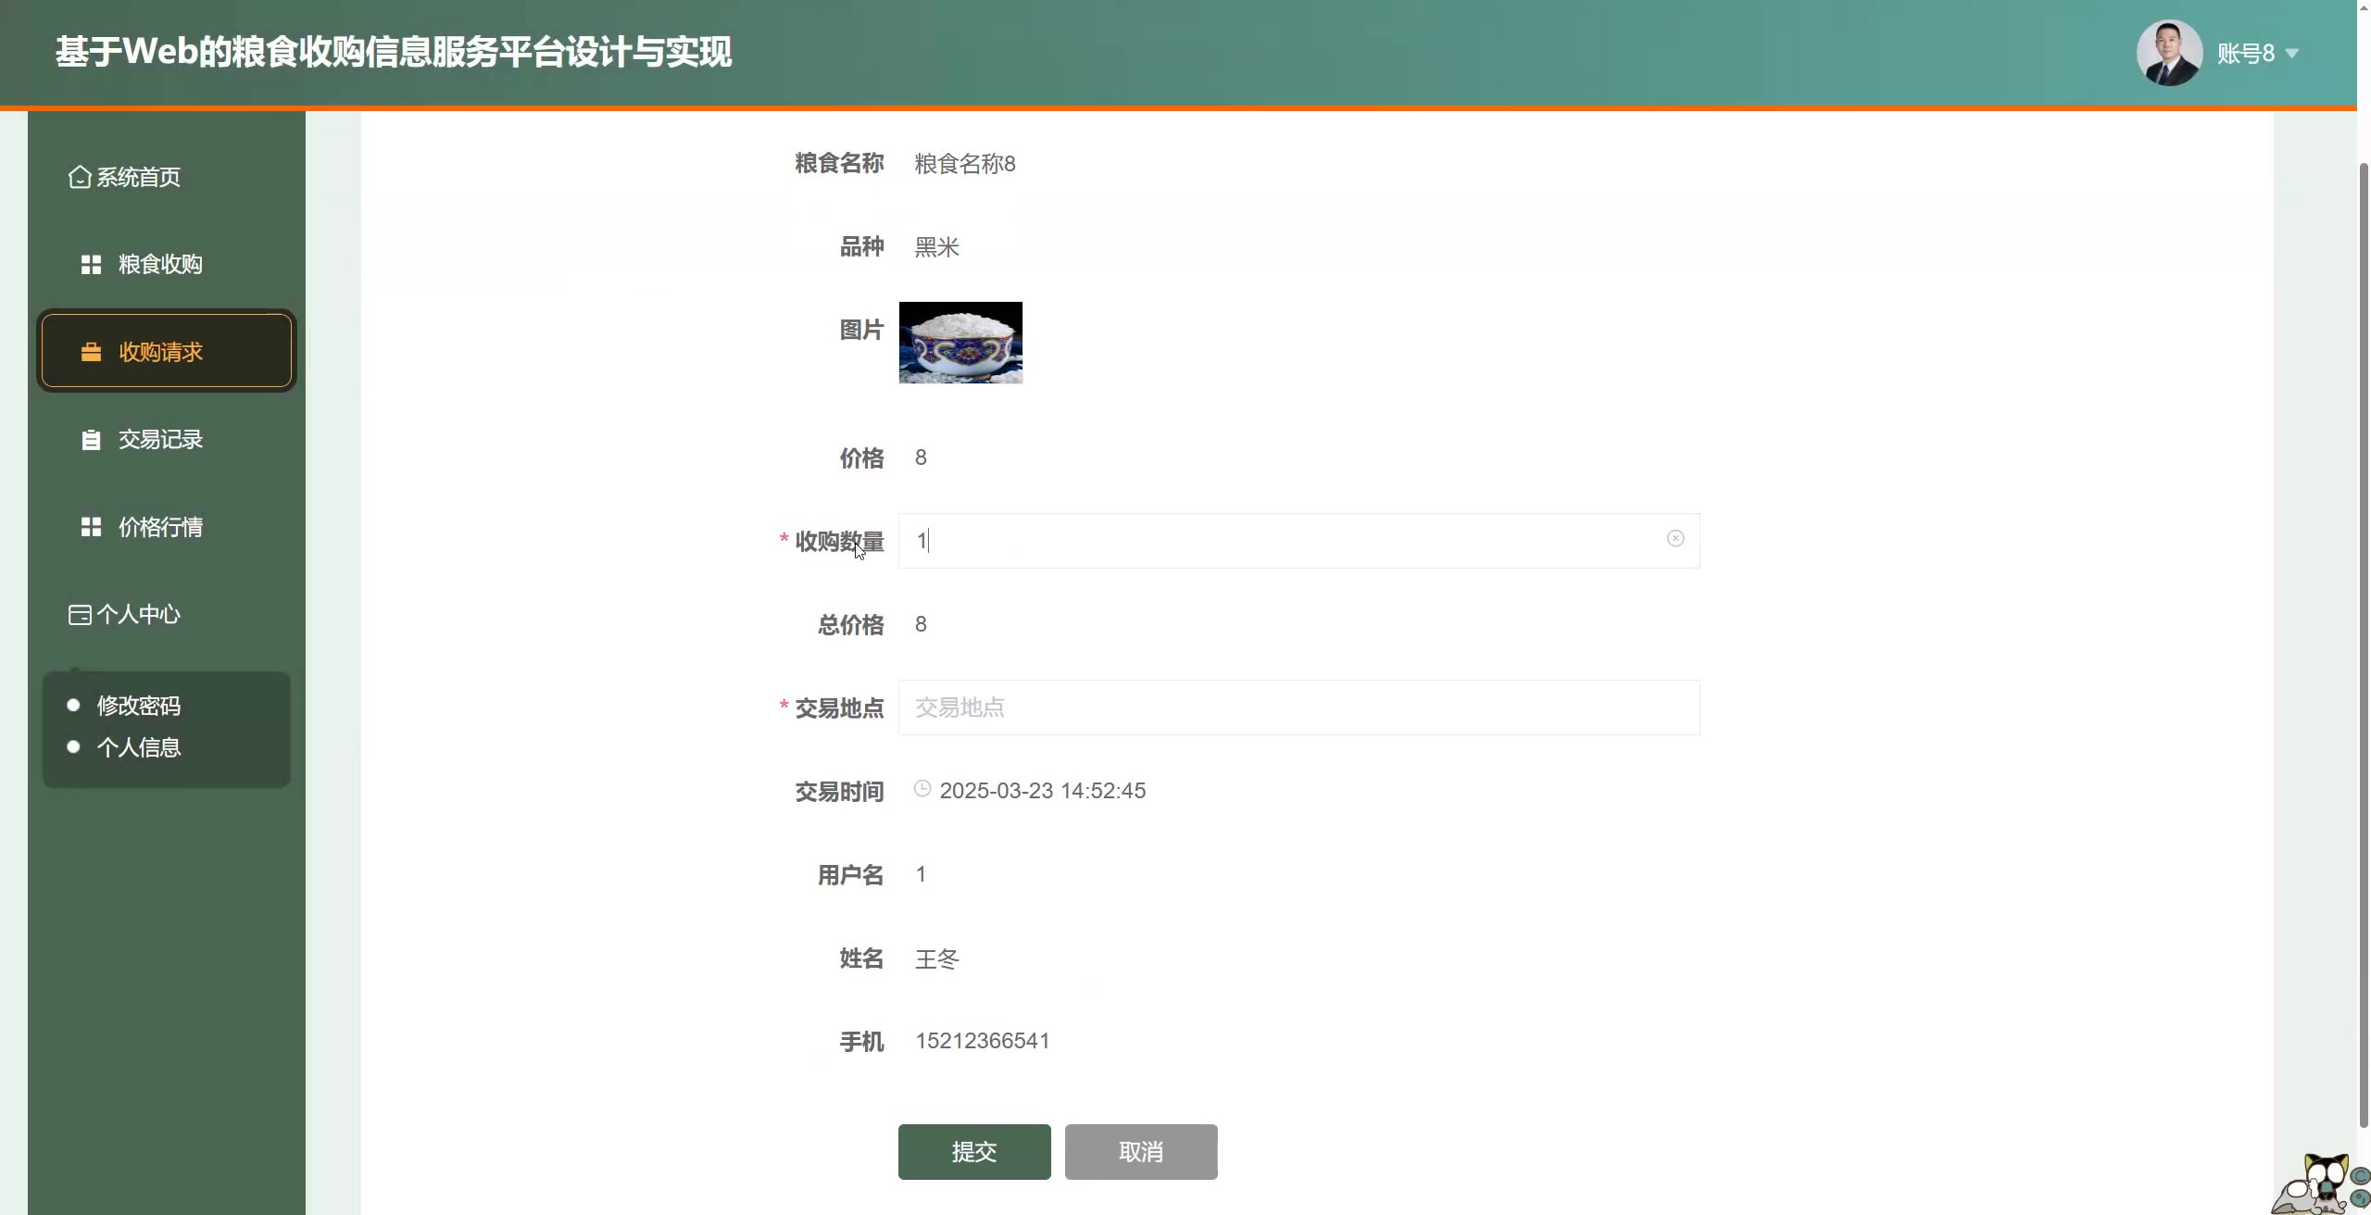The width and height of the screenshot is (2371, 1215).
Task: Click the grid icon next to 价格行情
Action: (x=91, y=527)
